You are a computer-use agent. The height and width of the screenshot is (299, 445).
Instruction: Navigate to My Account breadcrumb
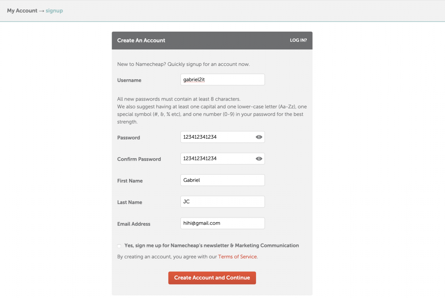(22, 11)
